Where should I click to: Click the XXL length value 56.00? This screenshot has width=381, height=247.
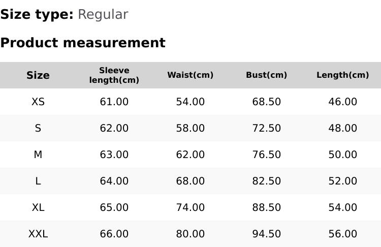click(343, 234)
